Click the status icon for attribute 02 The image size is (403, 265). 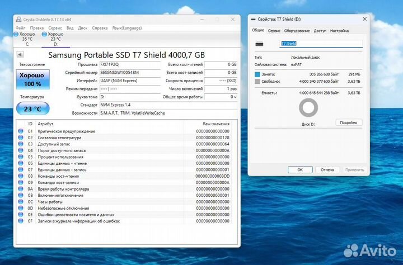point(21,138)
